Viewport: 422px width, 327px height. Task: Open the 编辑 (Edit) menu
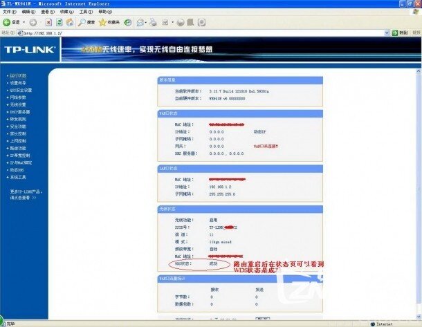[28, 12]
